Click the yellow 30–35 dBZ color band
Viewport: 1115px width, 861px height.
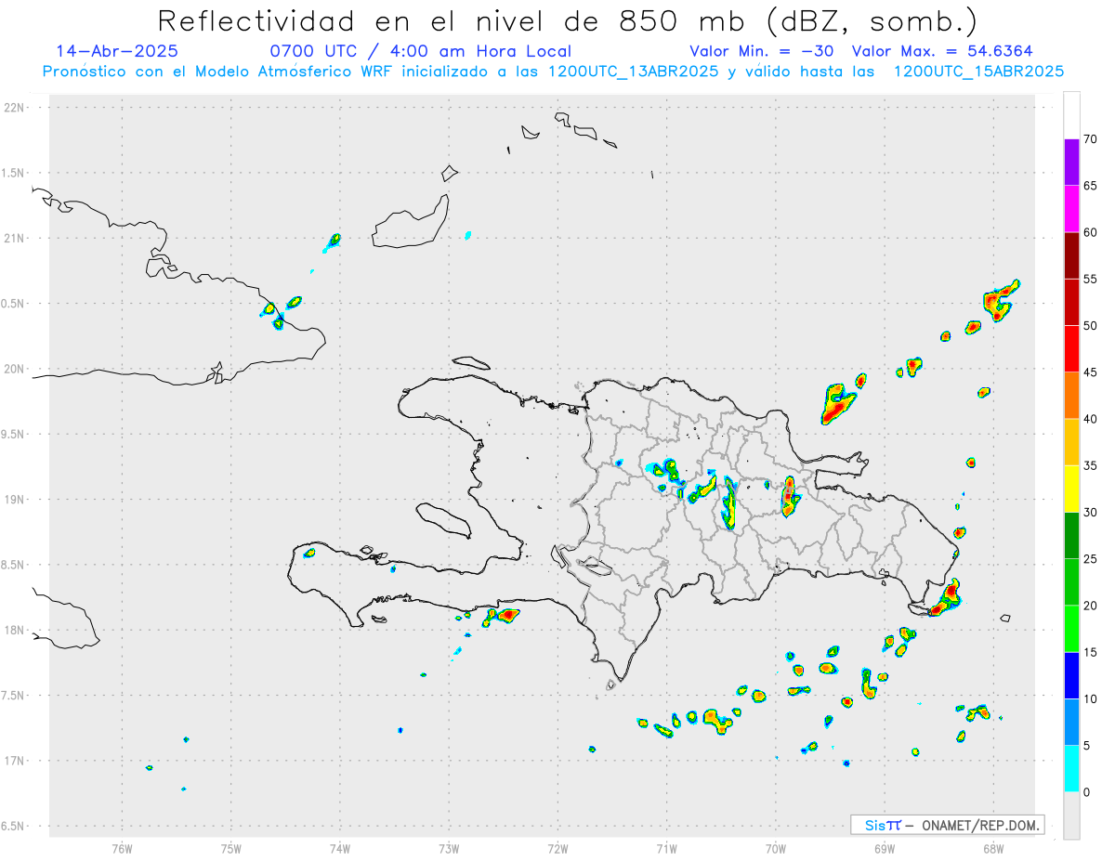1071,489
